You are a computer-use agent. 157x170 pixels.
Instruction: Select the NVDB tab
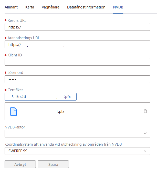point(118,7)
